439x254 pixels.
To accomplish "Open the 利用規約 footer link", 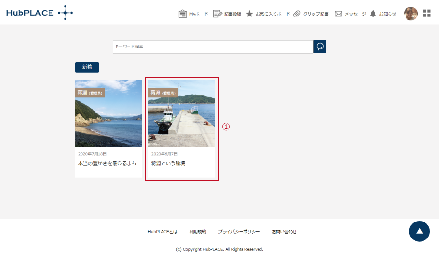I will (x=197, y=232).
